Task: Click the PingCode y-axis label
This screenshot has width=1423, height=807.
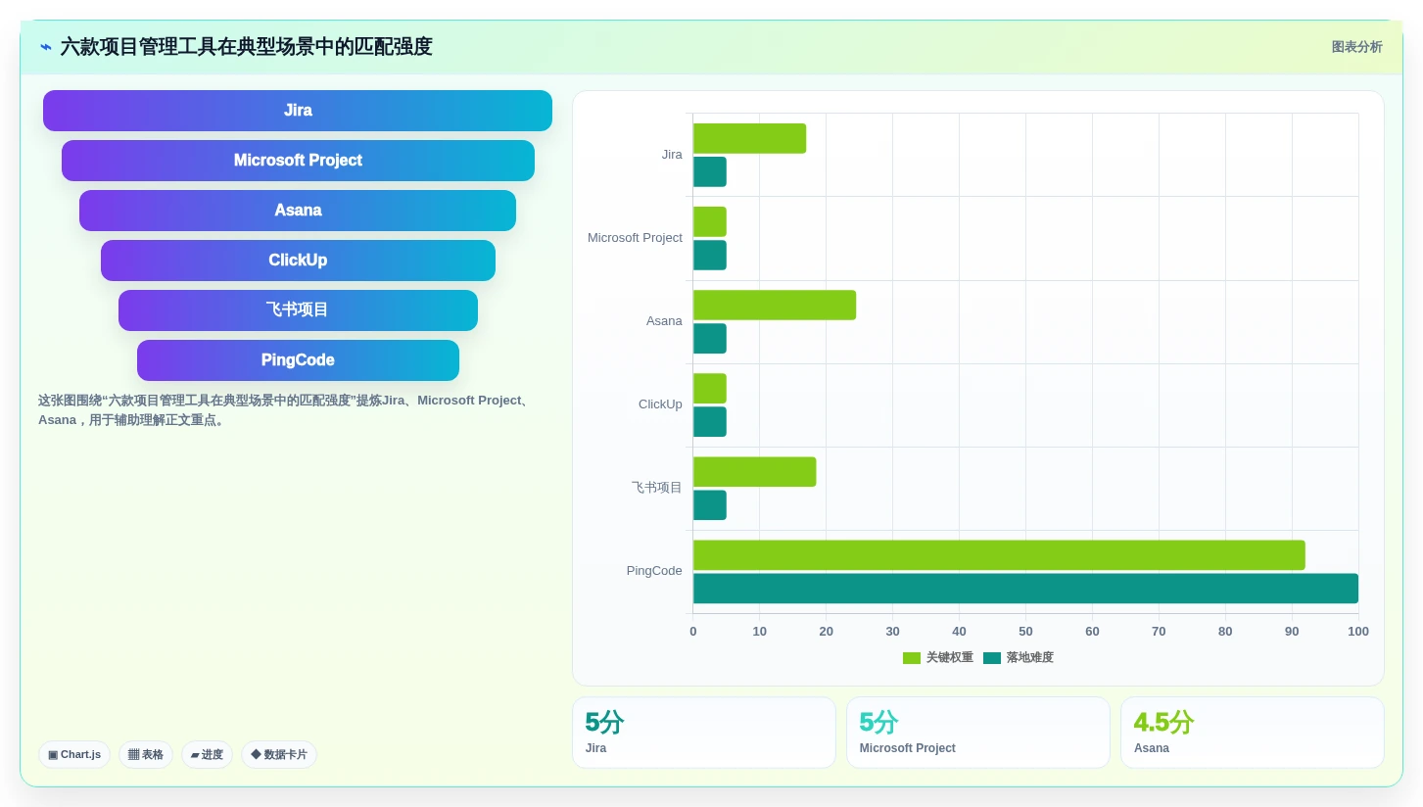Action: pyautogui.click(x=654, y=571)
